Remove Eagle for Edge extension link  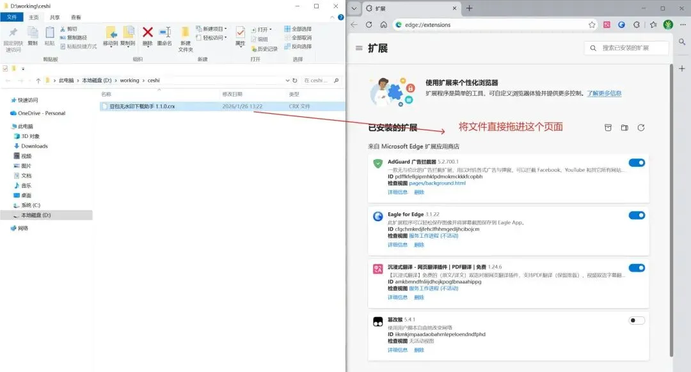coord(419,245)
